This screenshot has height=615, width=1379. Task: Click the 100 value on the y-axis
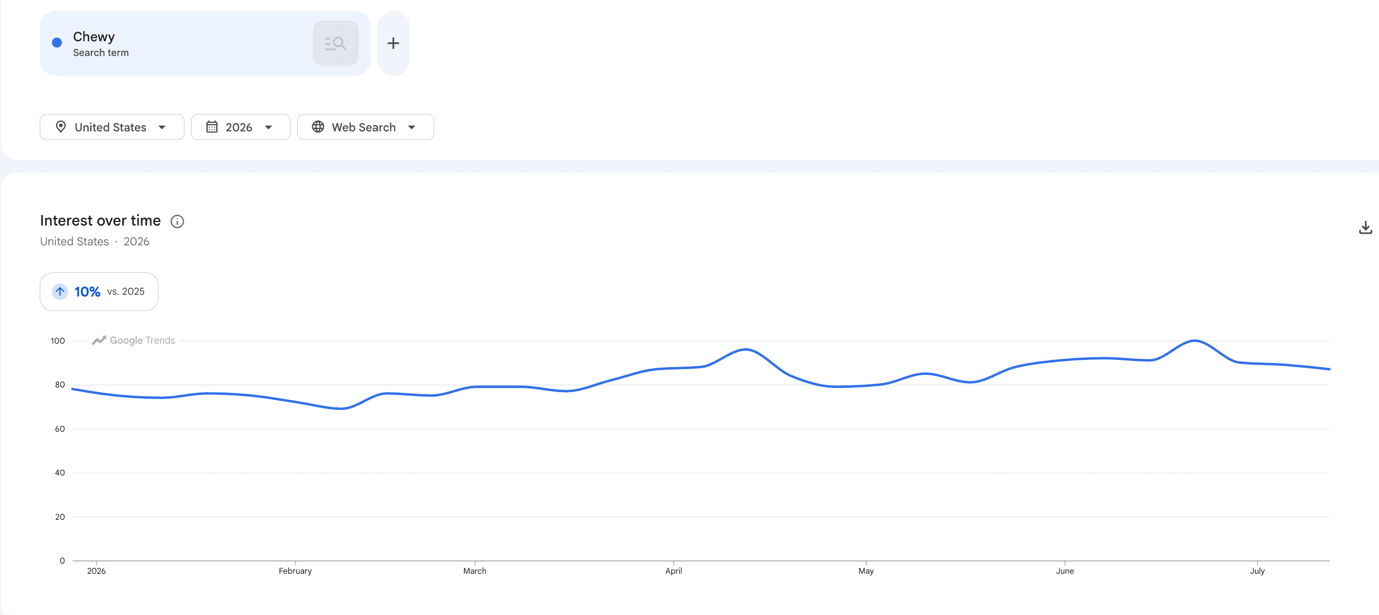point(58,341)
